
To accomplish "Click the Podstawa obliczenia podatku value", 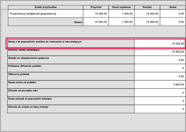I will 183,68.
